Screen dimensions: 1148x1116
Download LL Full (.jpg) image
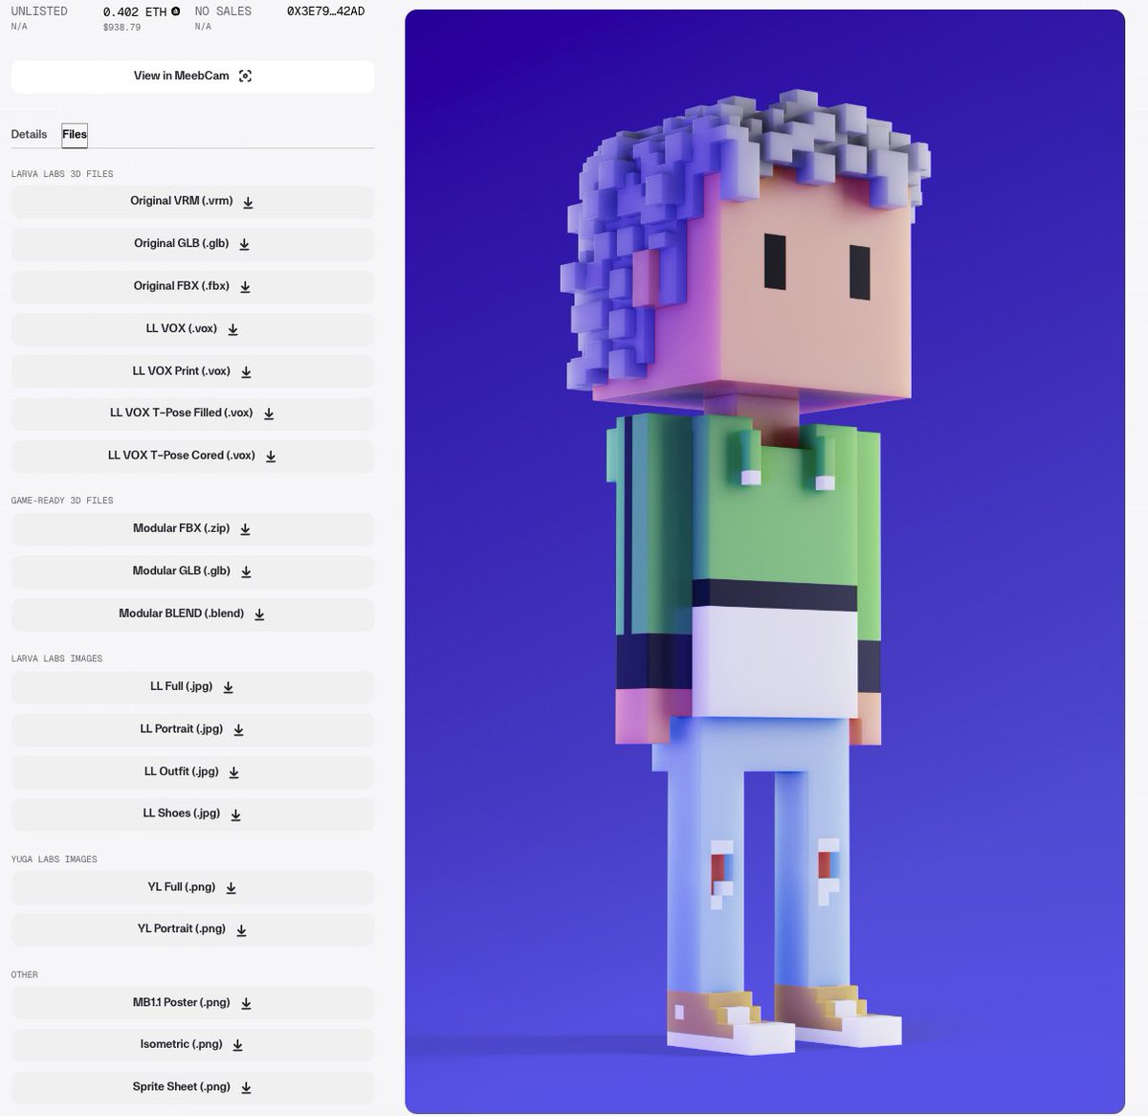tap(192, 687)
